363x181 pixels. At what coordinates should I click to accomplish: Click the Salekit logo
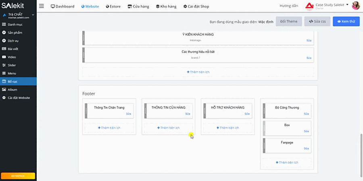(x=13, y=6)
